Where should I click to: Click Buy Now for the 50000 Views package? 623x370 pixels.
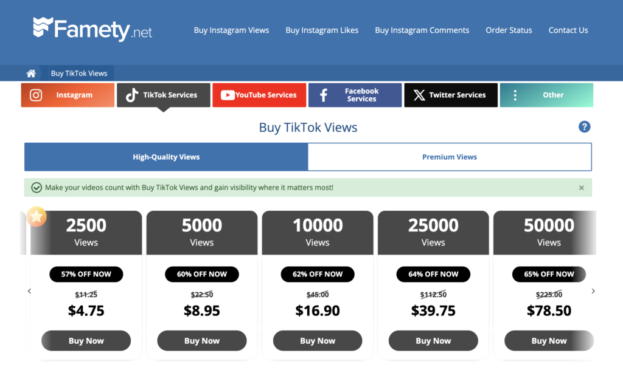point(549,340)
